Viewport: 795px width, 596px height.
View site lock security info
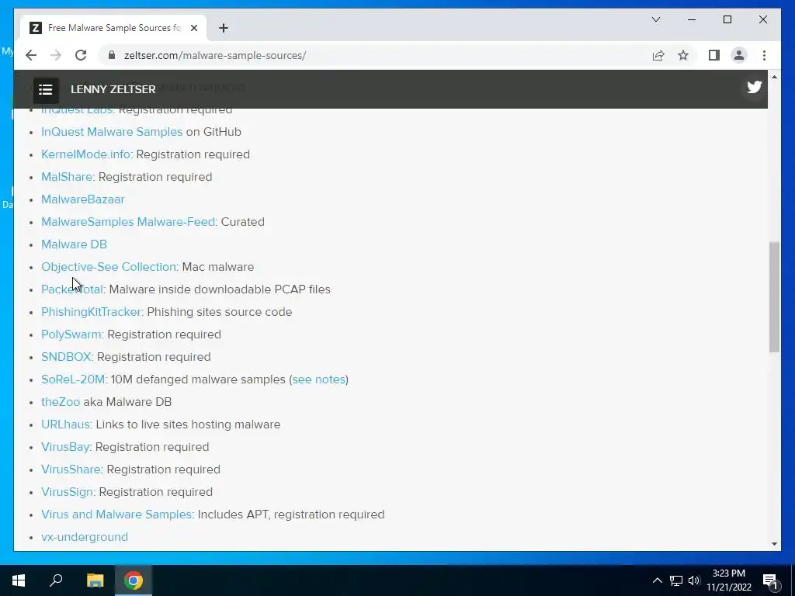tap(112, 55)
